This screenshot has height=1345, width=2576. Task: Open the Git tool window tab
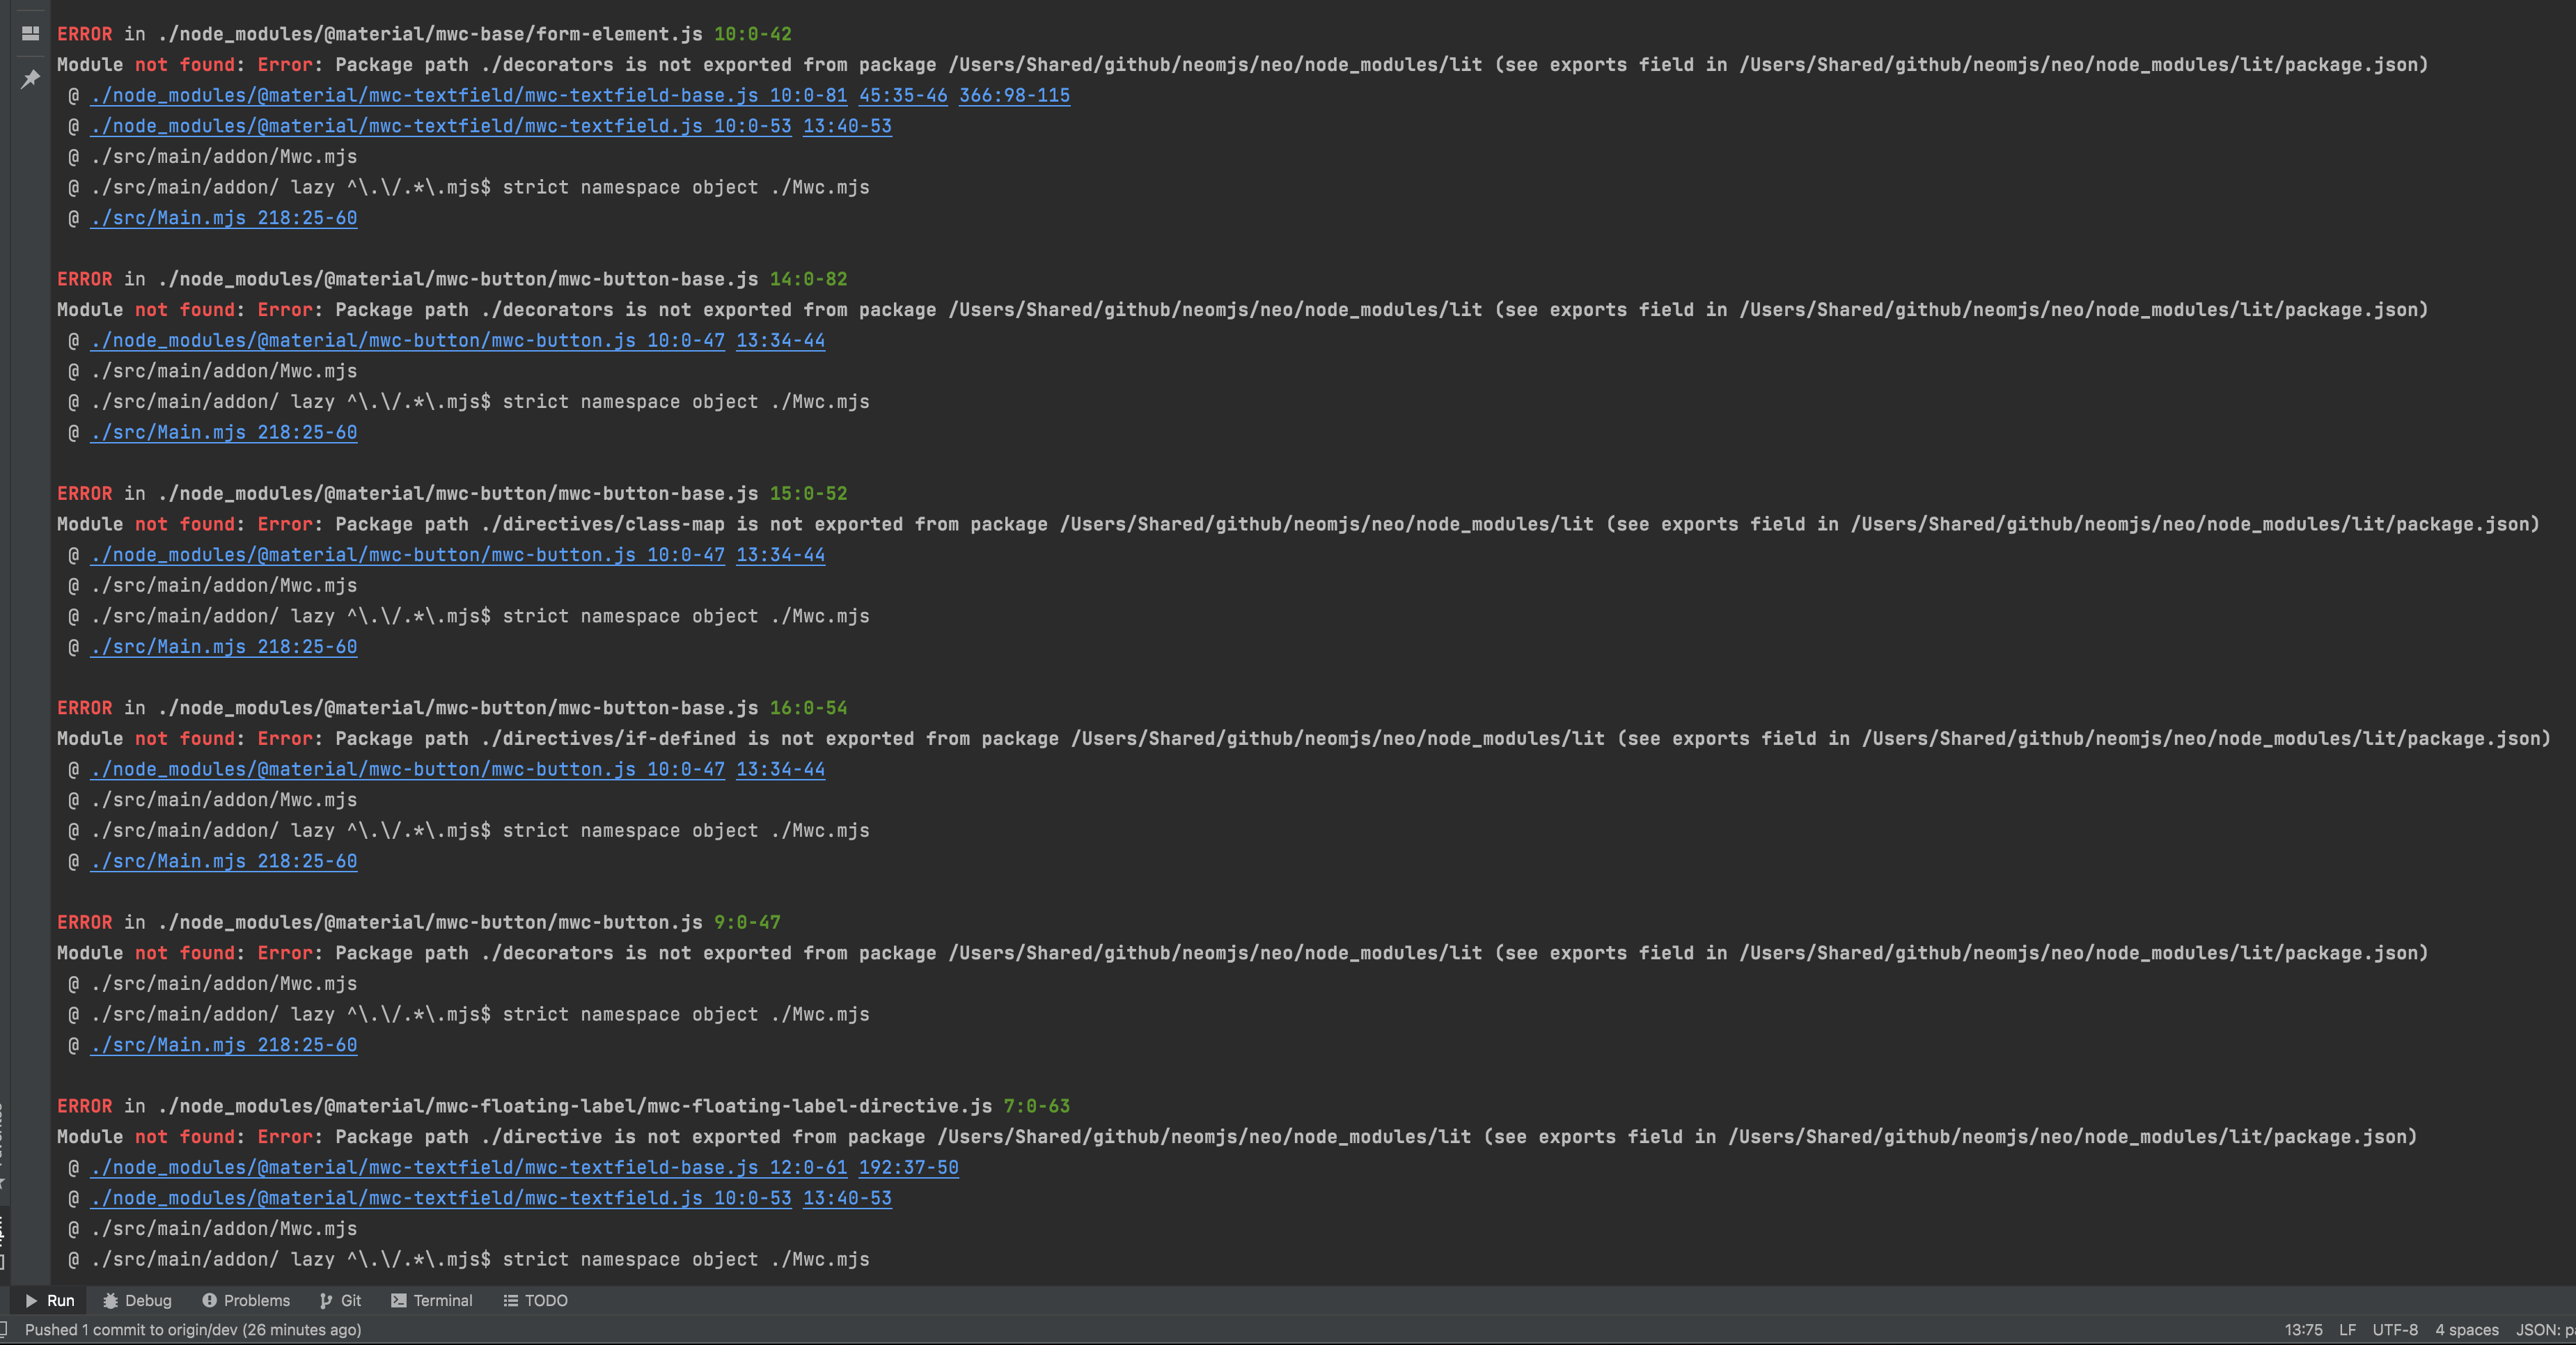(341, 1300)
